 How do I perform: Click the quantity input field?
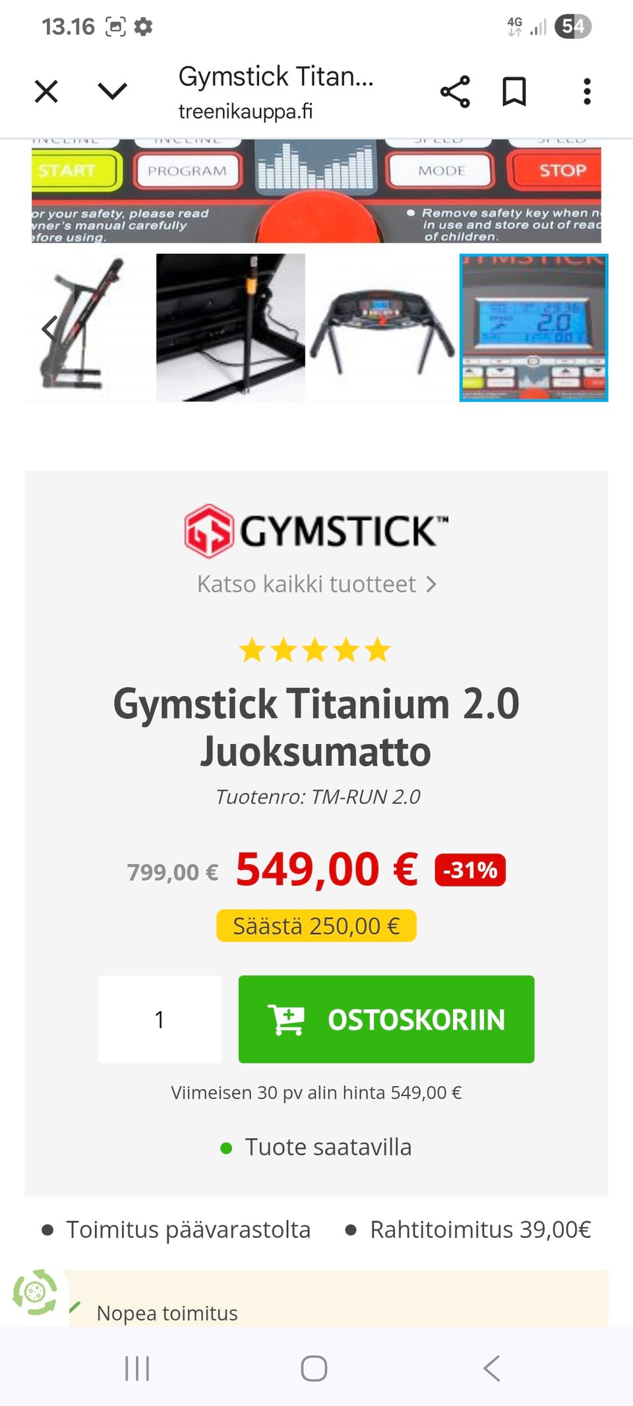[x=160, y=1019]
